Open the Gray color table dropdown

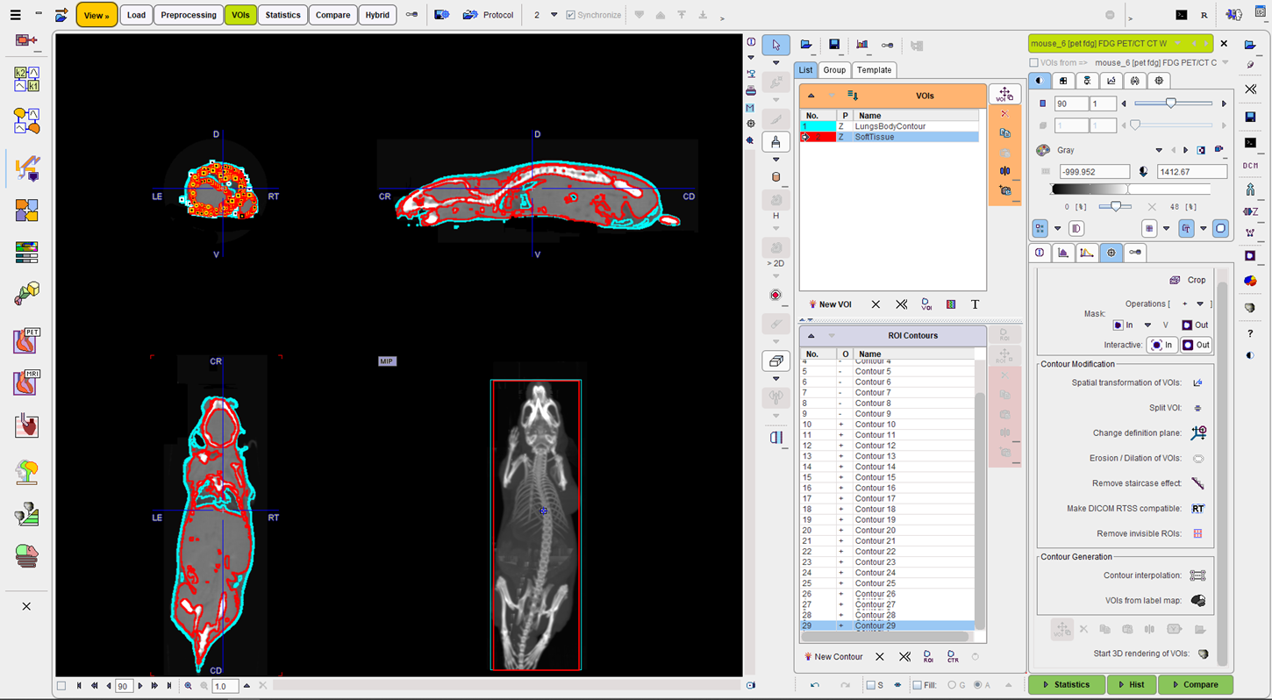(x=1159, y=150)
